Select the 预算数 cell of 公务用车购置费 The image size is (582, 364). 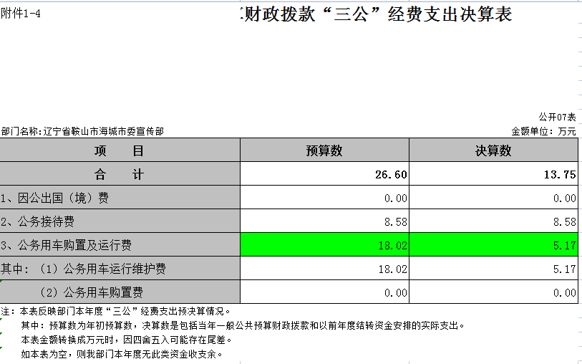click(324, 292)
